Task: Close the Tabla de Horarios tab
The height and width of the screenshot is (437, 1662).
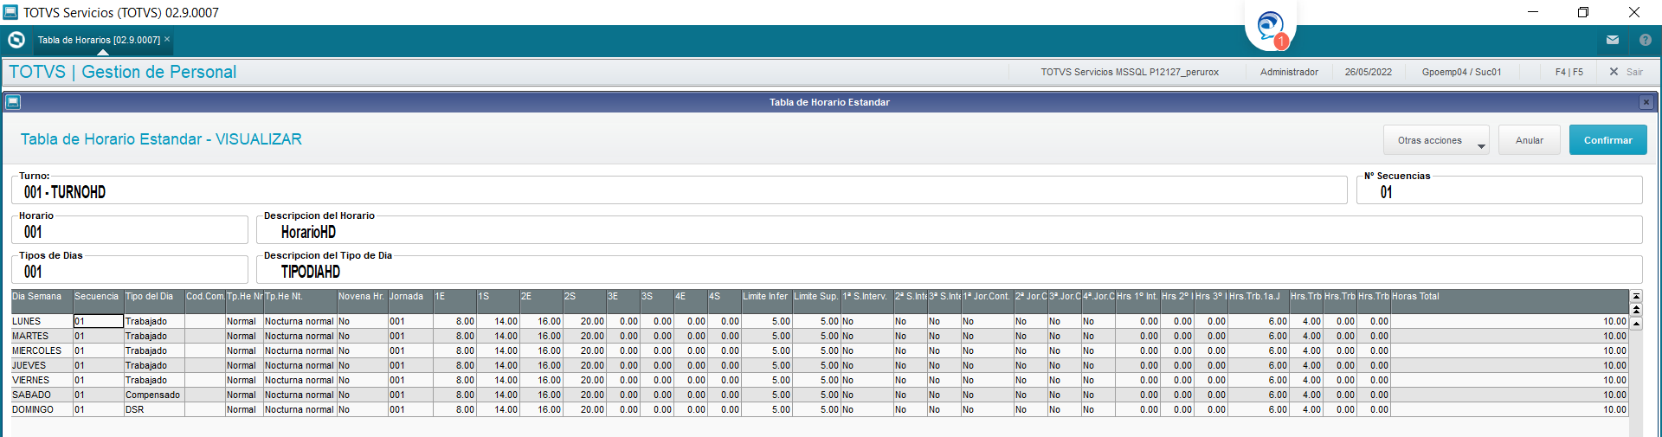Action: point(167,39)
